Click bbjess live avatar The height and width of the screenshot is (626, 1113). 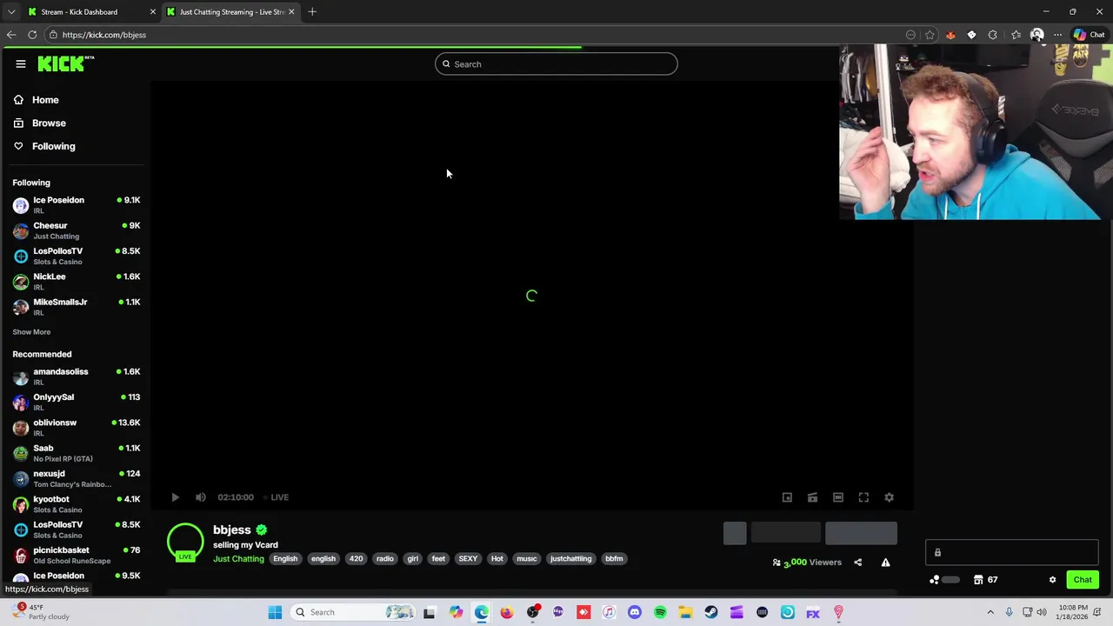pyautogui.click(x=185, y=542)
